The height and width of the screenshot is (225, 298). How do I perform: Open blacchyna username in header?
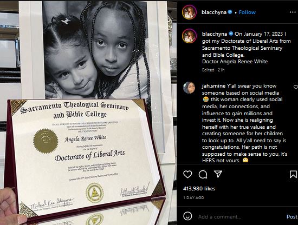(x=214, y=12)
